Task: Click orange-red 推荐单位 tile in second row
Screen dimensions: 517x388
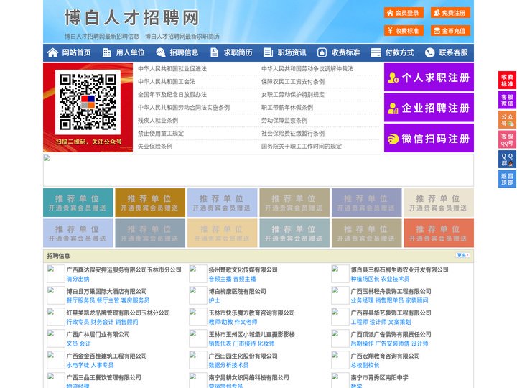Action: tap(439, 234)
